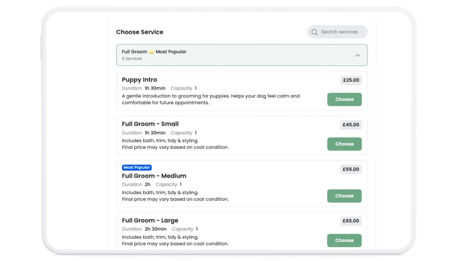The width and height of the screenshot is (457, 261).
Task: Click the 2h duration for Full Groom - Medium
Action: pyautogui.click(x=147, y=184)
